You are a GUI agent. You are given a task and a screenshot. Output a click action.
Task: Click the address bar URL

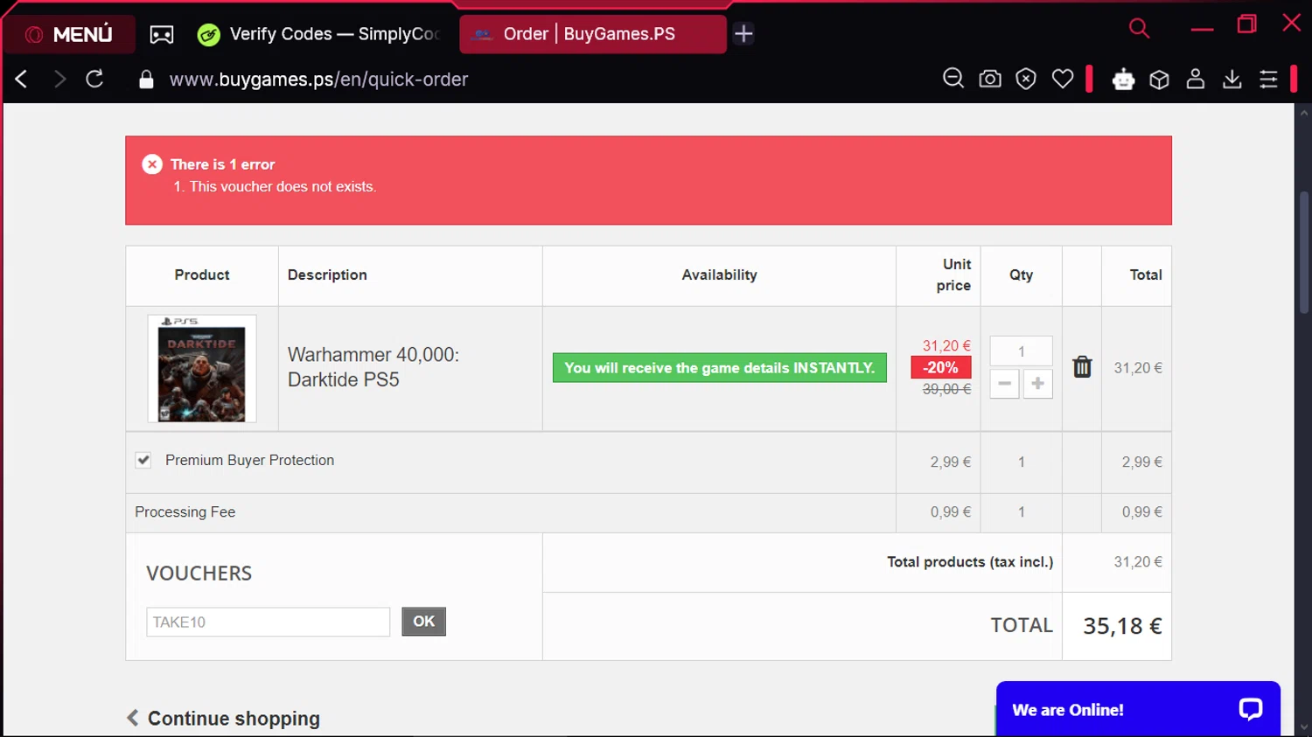click(x=318, y=80)
